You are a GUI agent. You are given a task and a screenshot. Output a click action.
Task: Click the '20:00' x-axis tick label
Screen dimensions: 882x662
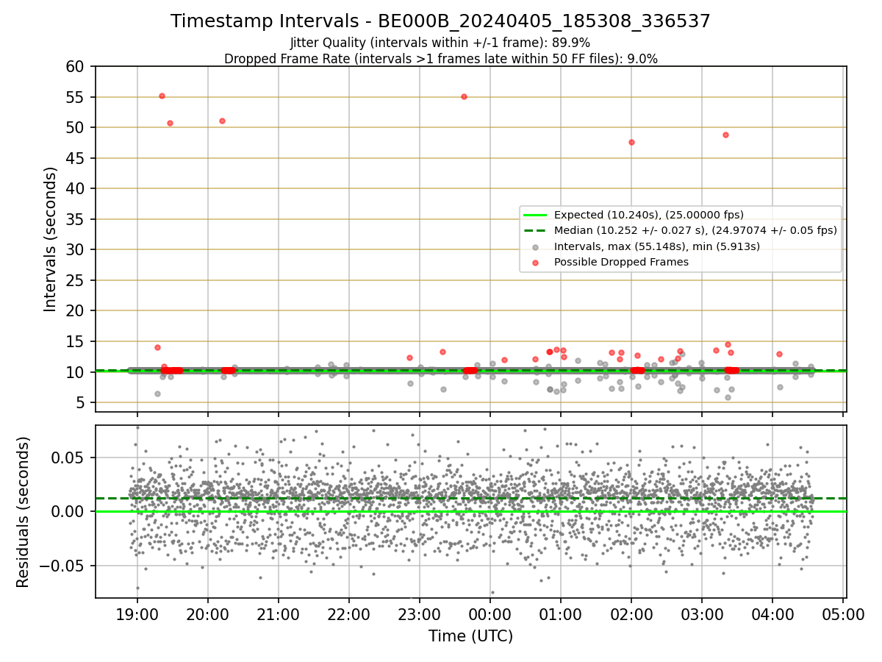pos(207,613)
